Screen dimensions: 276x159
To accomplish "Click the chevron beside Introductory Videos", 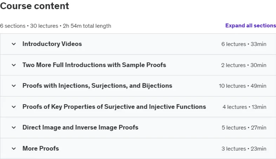I will click(14, 44).
